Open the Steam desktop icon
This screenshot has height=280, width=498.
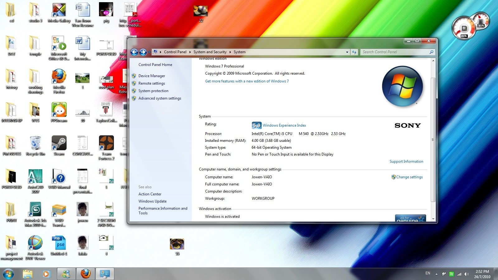[x=59, y=143]
